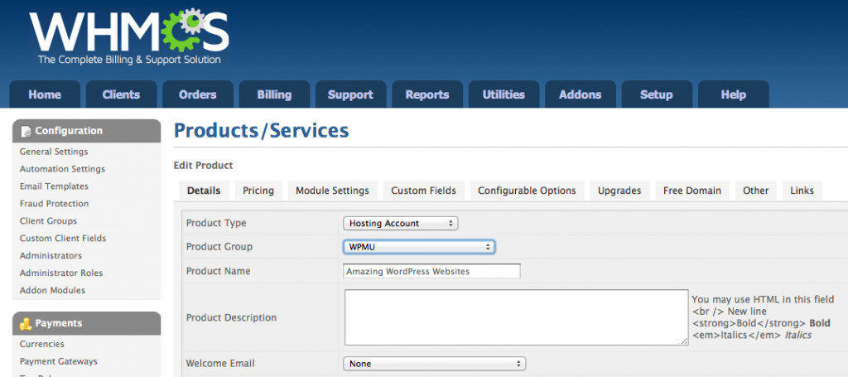Switch to the Links tab
The image size is (848, 377).
802,191
